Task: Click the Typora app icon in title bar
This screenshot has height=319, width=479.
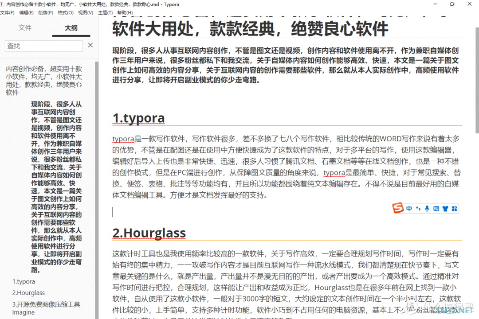Action: 2,4
